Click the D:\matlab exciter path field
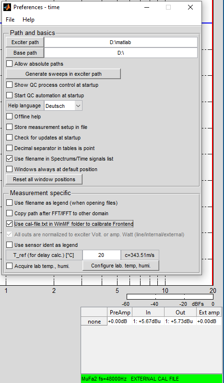 click(x=120, y=42)
